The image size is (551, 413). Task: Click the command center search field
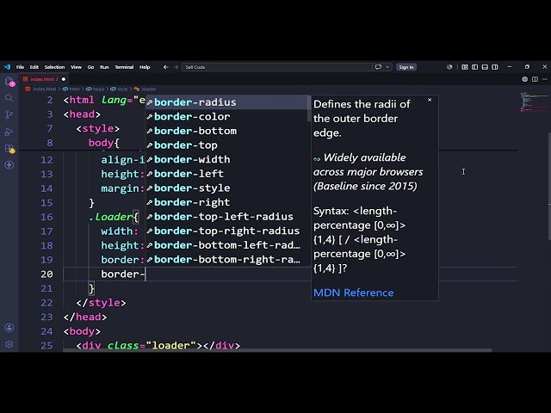coord(276,67)
